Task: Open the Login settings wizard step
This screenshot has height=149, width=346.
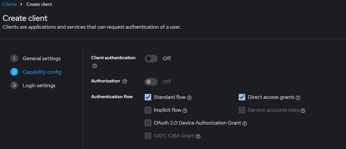Action: [x=39, y=86]
